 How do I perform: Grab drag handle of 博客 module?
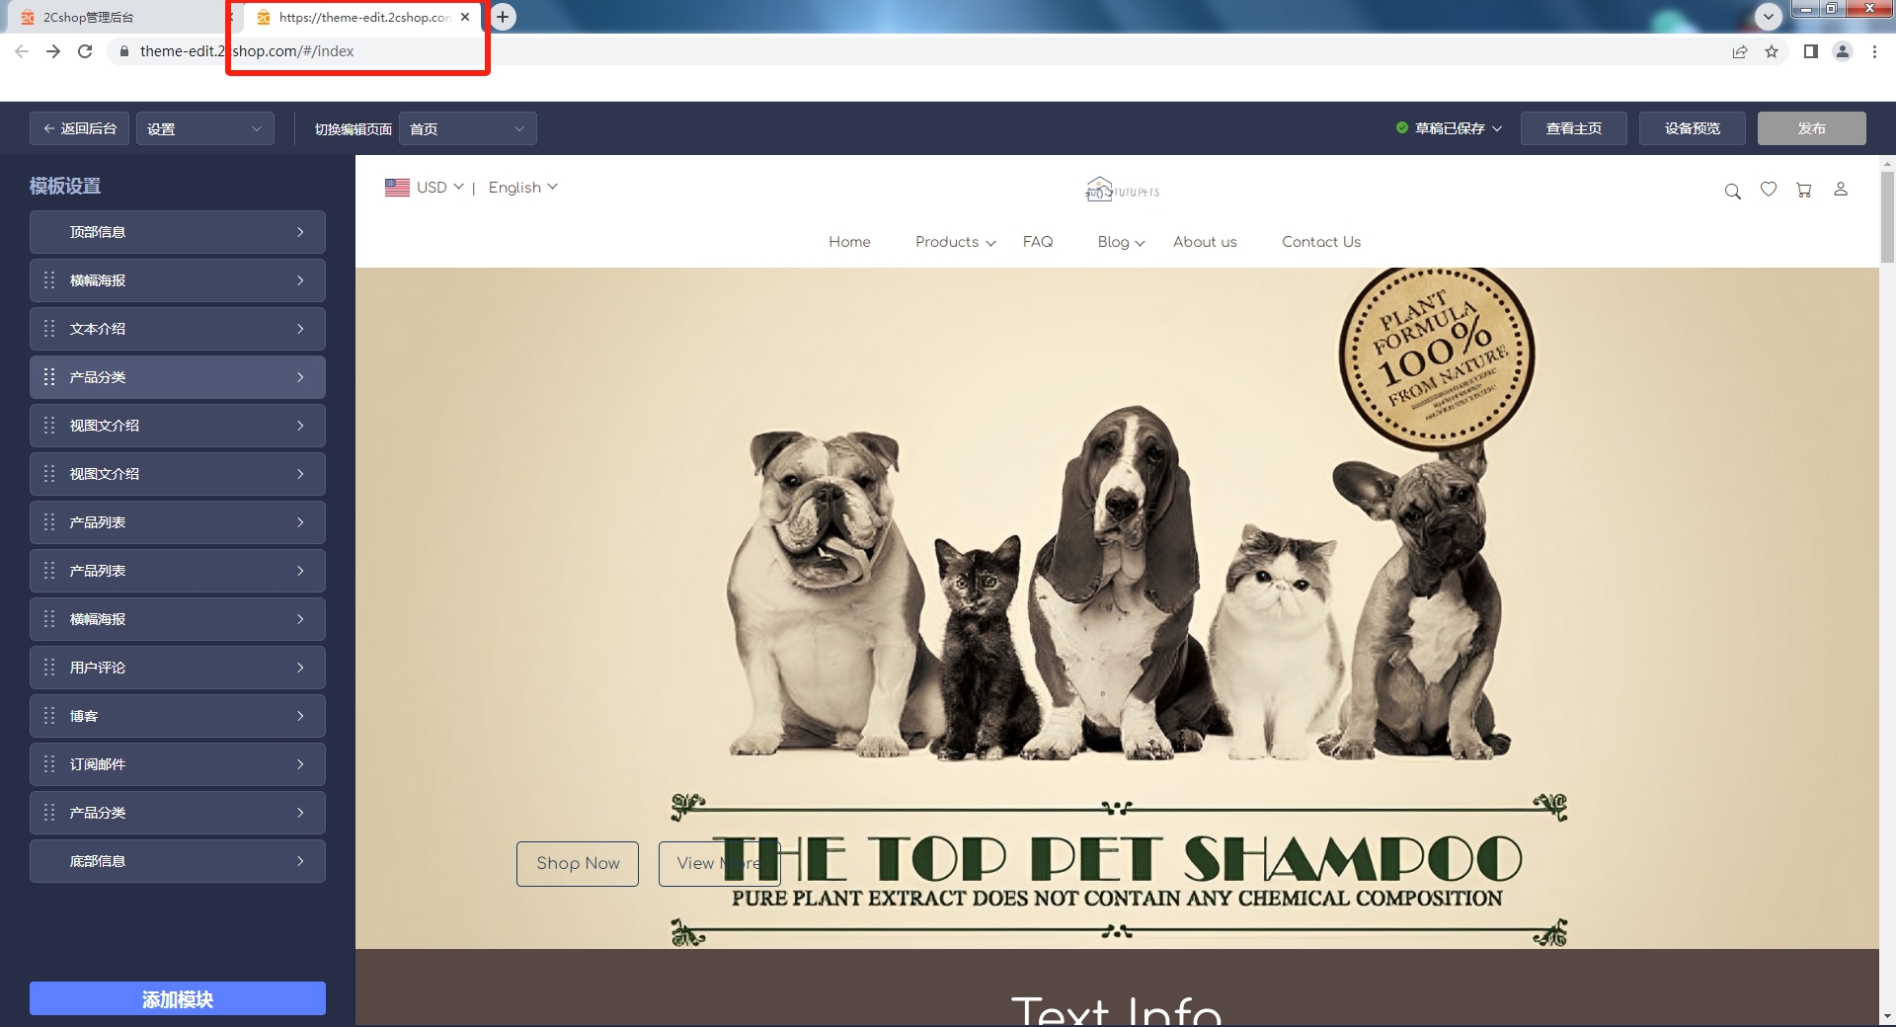coord(49,716)
